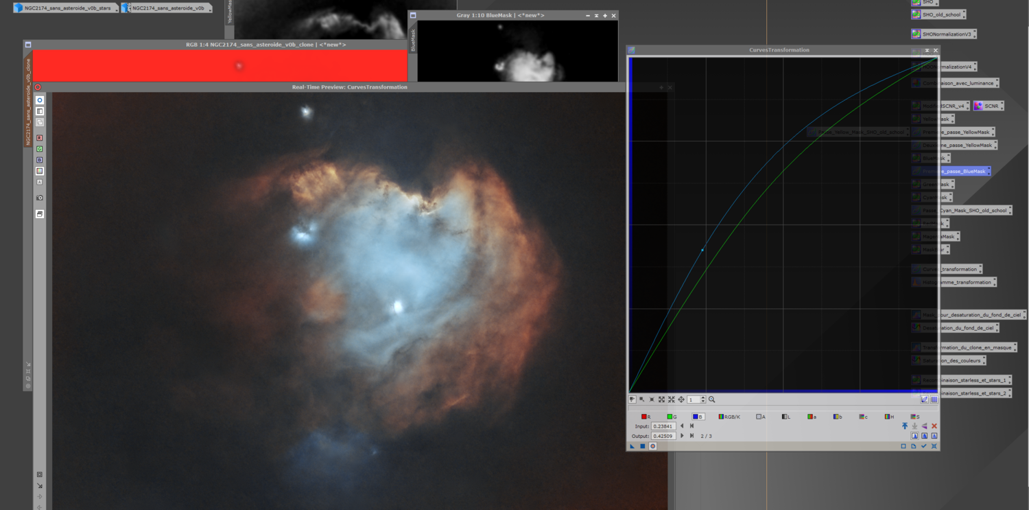The height and width of the screenshot is (510, 1029).
Task: Toggle the show-all-curves icon in CurvesTransformation
Action: [924, 399]
